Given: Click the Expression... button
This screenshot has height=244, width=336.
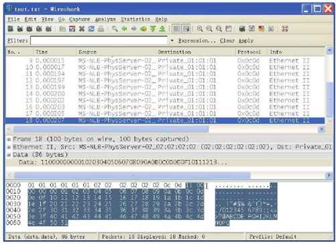Looking at the screenshot, I should [197, 41].
